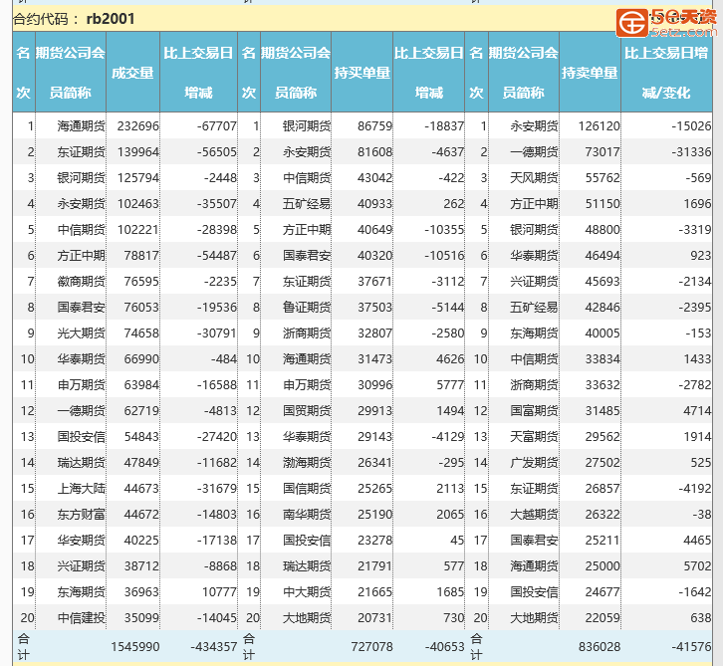Click 上海大陆 in the volume ranking
The height and width of the screenshot is (666, 723).
point(81,488)
